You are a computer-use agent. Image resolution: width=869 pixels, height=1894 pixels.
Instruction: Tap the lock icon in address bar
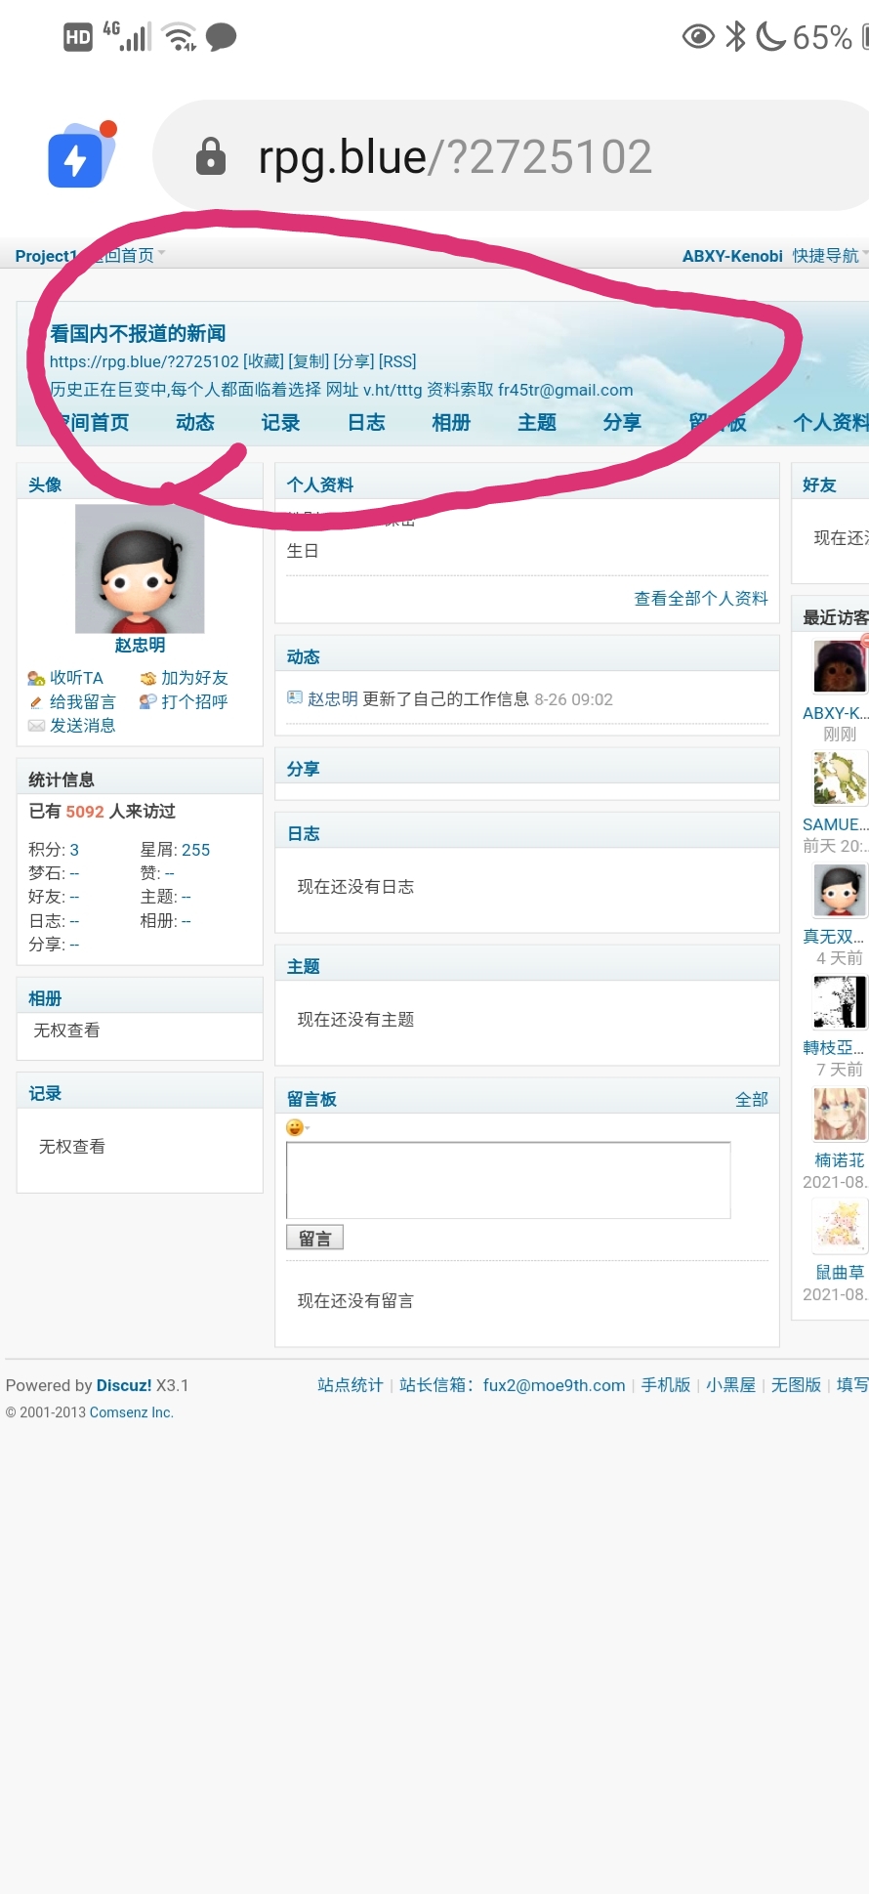coord(211,156)
